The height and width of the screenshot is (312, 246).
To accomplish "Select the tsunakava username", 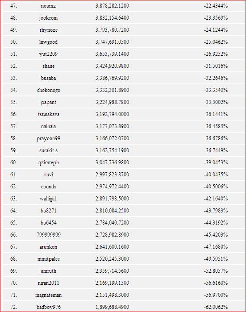I will (x=49, y=114).
